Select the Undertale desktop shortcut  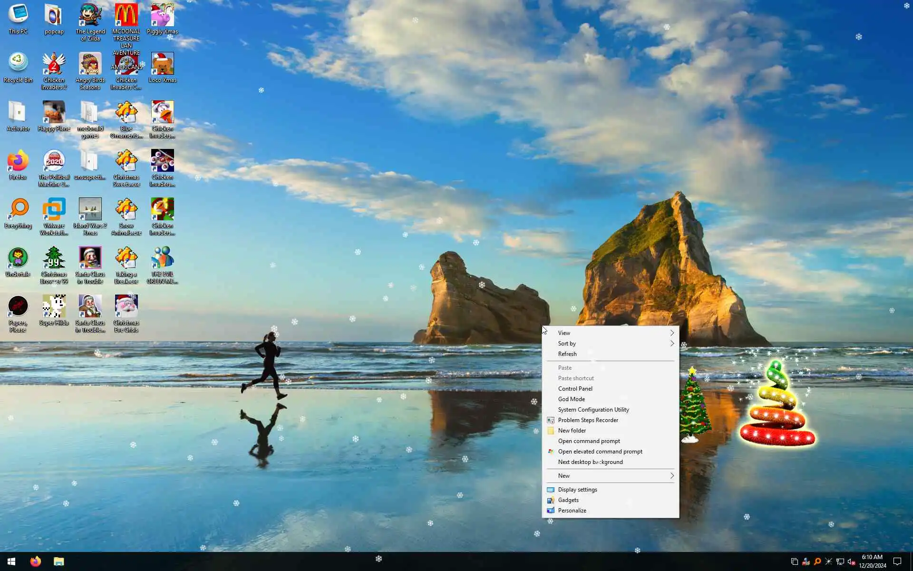point(18,259)
